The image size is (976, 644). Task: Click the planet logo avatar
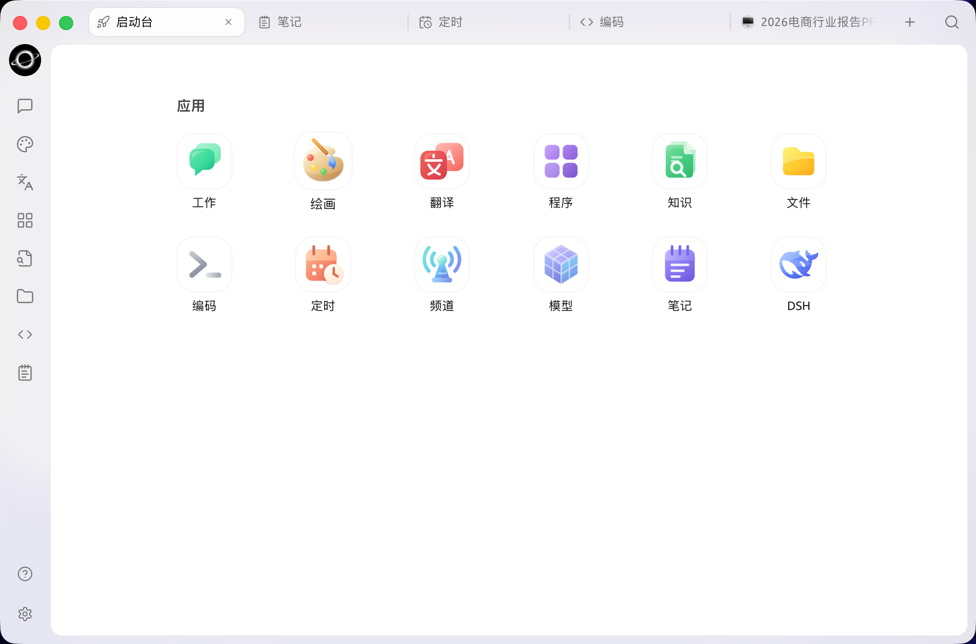25,60
